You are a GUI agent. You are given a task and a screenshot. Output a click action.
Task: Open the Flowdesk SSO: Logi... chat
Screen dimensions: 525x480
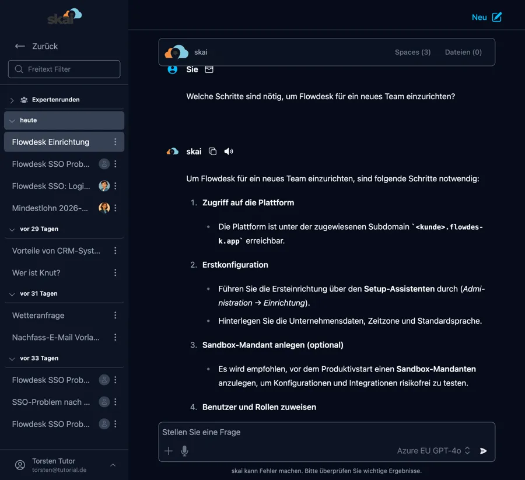point(51,186)
